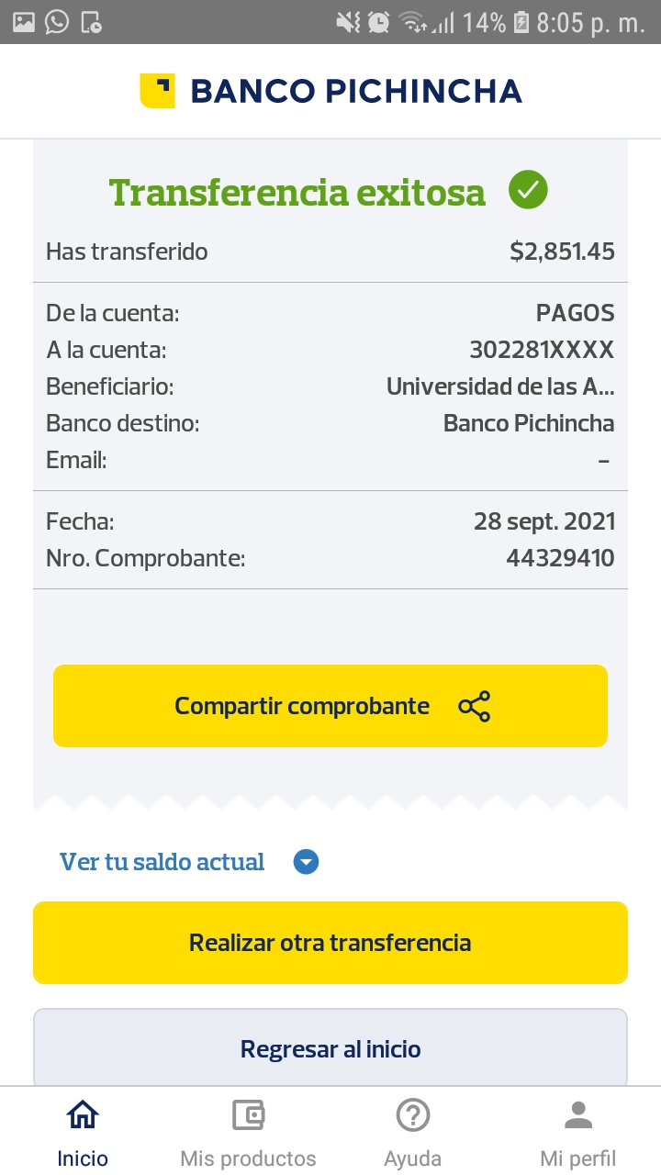The height and width of the screenshot is (1175, 661).
Task: Tap the Mis productos wallet icon
Action: tap(248, 1115)
